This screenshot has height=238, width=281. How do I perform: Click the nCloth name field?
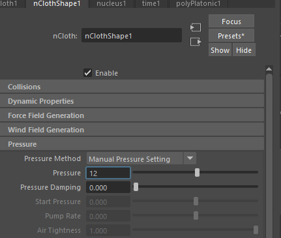click(132, 35)
